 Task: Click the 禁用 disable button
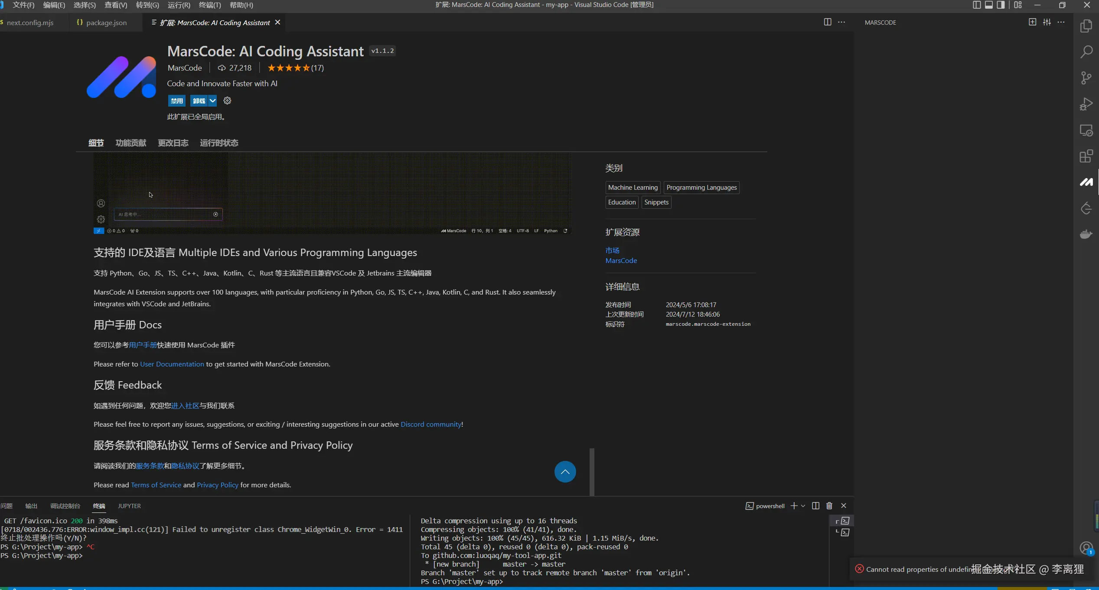[176, 101]
